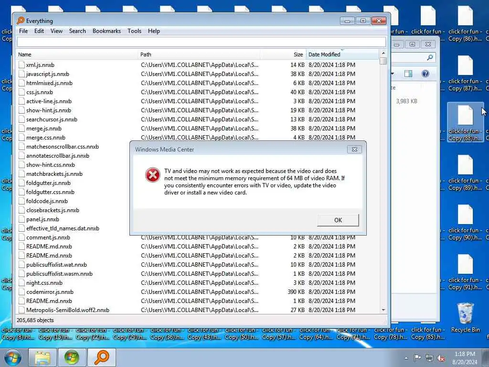The image size is (489, 367).
Task: Select the searchcursor.js.nnxb file icon
Action: pyautogui.click(x=21, y=119)
